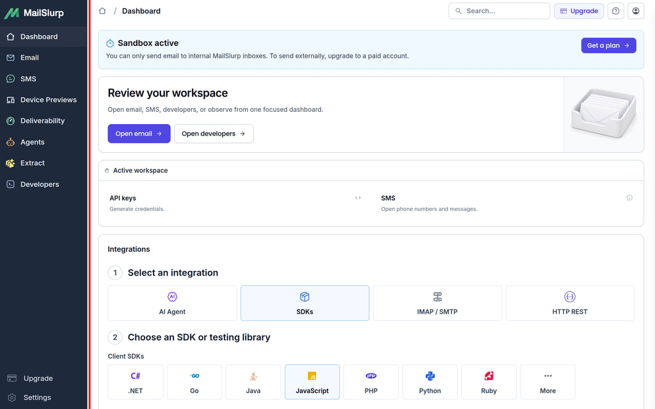Click the Agents robot icon
The image size is (655, 409).
coord(10,142)
